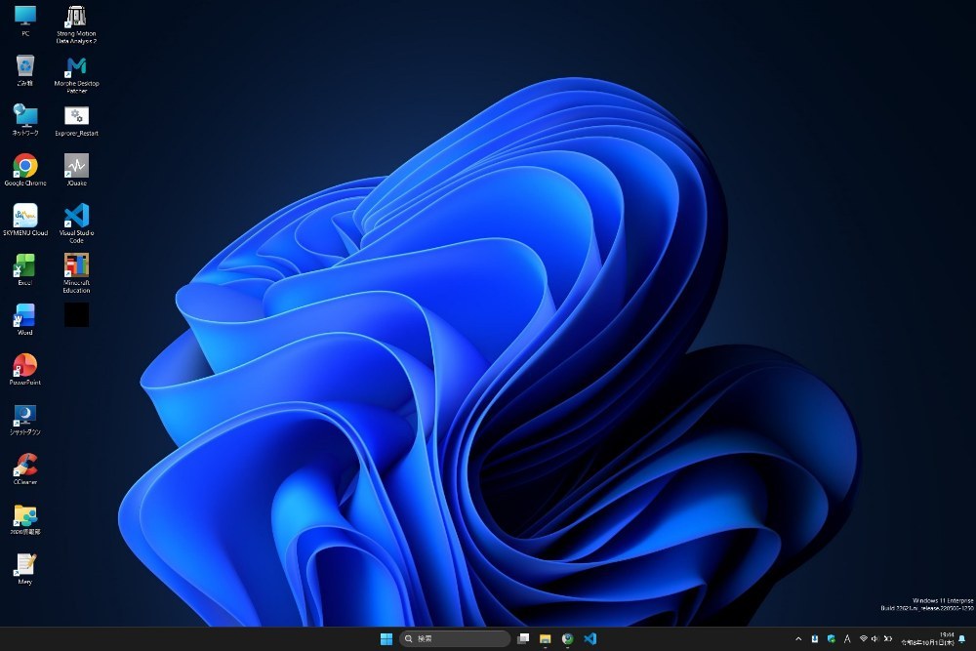The image size is (976, 651).
Task: Toggle the IME input mode A indicator
Action: [x=847, y=638]
